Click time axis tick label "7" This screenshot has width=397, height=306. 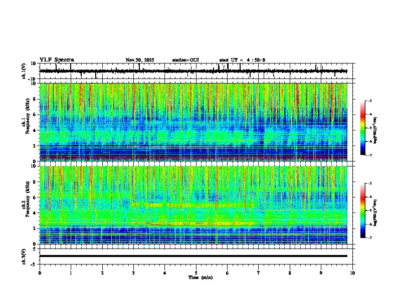pos(259,273)
